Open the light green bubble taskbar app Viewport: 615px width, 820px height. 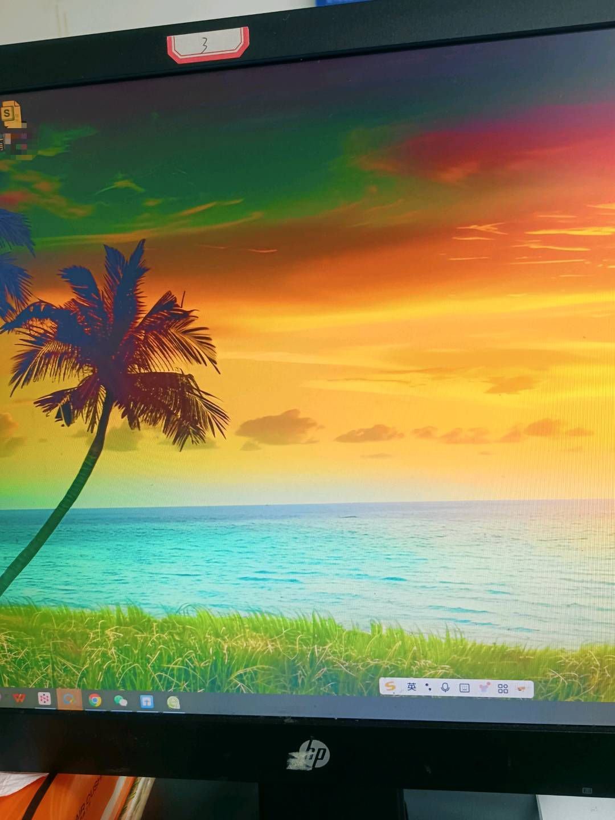point(174,703)
